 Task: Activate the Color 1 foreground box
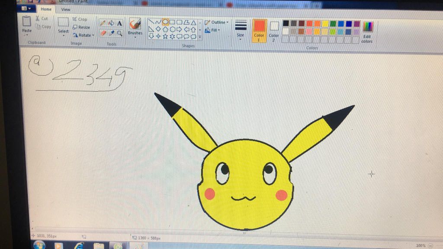pos(259,31)
